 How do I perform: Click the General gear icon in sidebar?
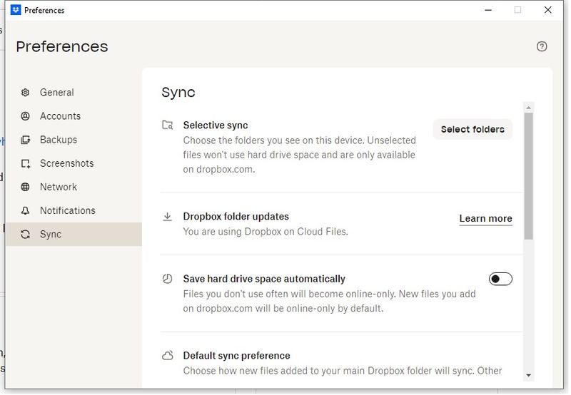click(x=26, y=93)
